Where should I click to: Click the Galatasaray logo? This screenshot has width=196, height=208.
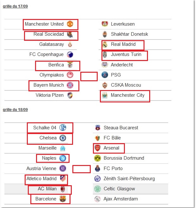pos(70,44)
